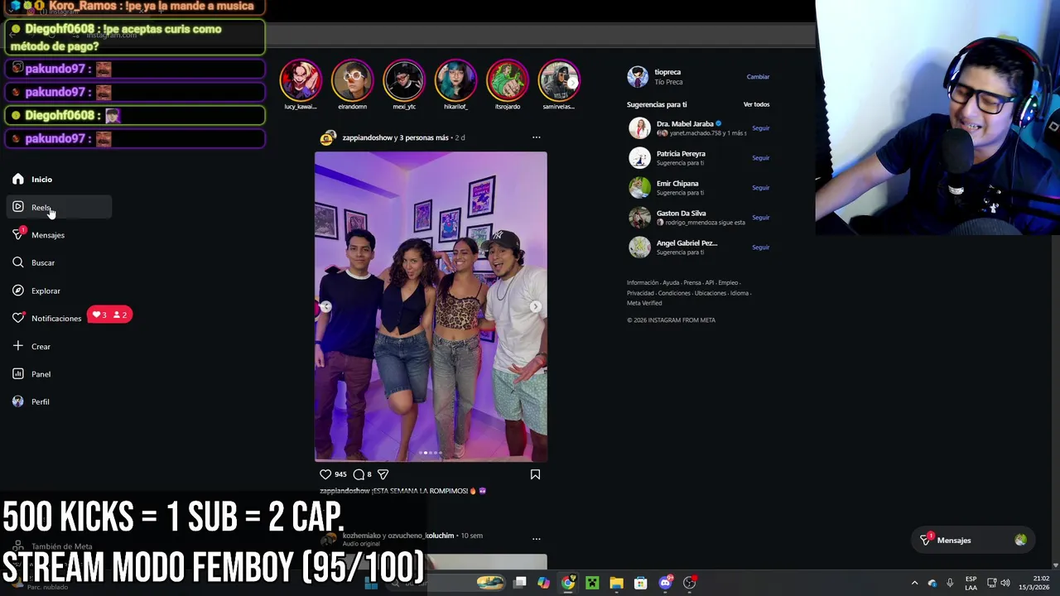The height and width of the screenshot is (596, 1060).
Task: Go to Inicio home in sidebar
Action: tap(33, 180)
